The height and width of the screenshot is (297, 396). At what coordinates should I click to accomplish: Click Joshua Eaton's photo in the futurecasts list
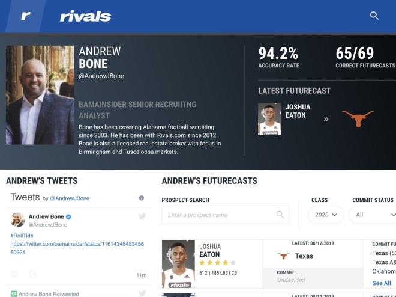click(x=178, y=264)
